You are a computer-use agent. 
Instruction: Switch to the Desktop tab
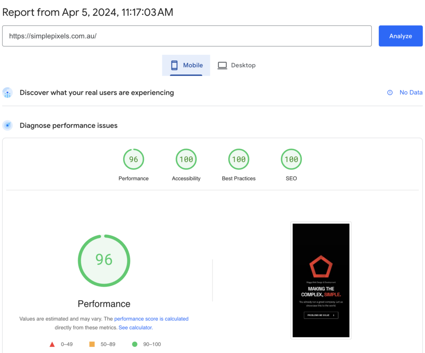[x=237, y=65]
